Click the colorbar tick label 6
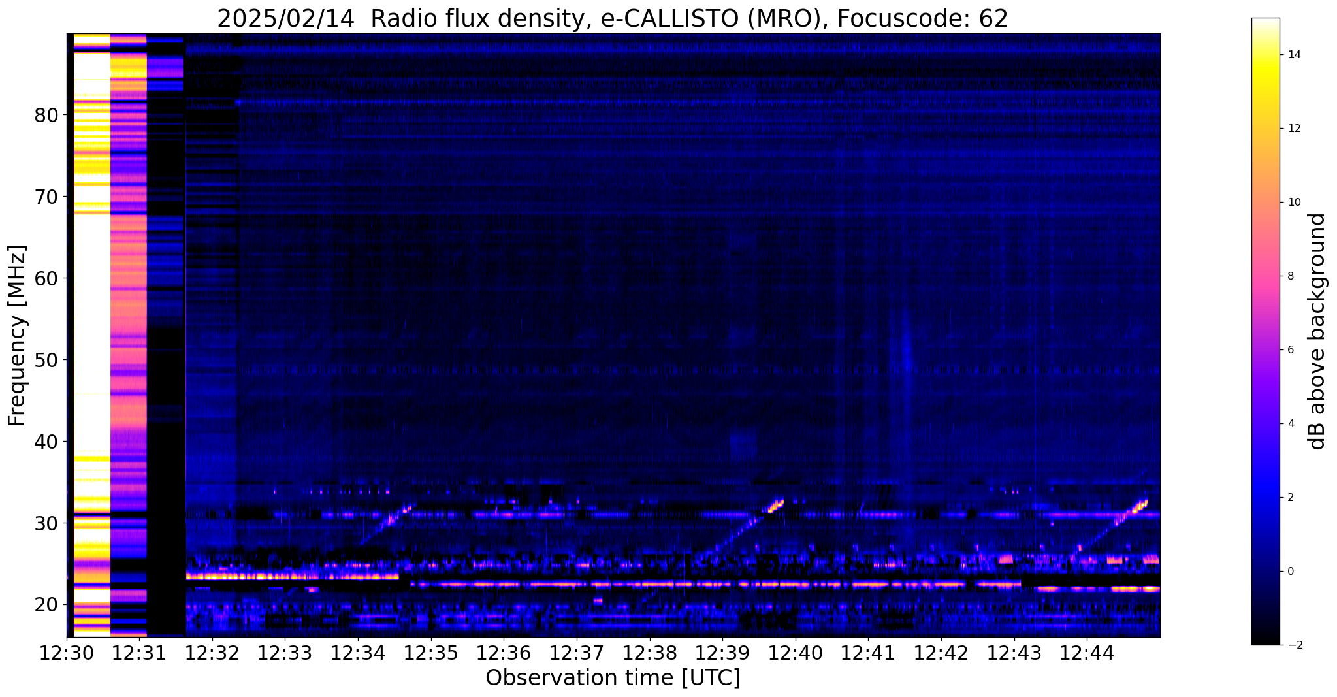1337x697 pixels. point(1290,350)
